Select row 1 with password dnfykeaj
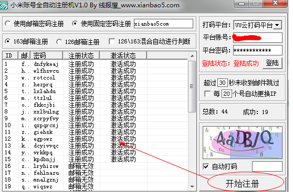This screenshot has height=192, width=293. [95, 64]
